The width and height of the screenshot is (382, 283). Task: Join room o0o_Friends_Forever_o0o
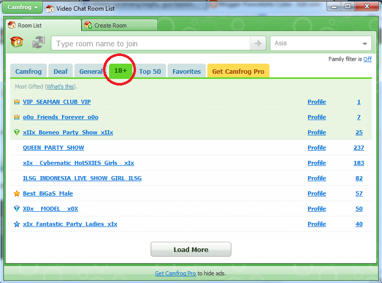point(61,117)
